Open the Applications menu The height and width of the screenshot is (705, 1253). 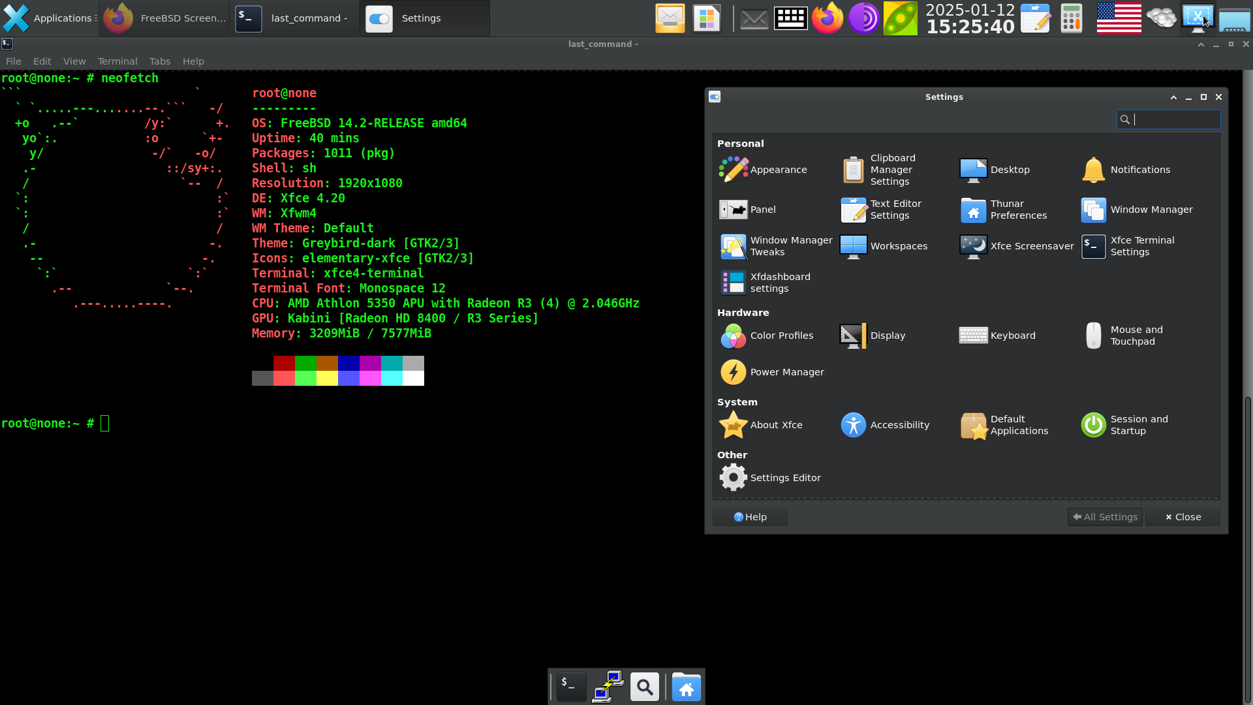coord(50,18)
